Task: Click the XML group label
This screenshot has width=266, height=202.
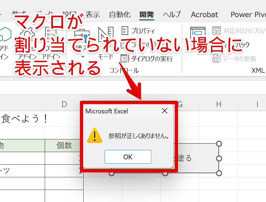Action: pyautogui.click(x=258, y=70)
